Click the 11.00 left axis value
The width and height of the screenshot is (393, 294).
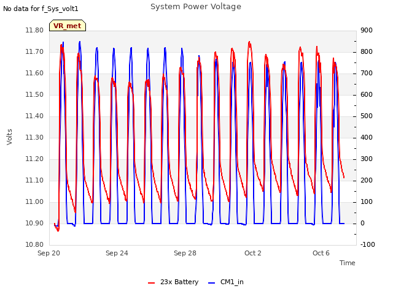pyautogui.click(x=34, y=202)
